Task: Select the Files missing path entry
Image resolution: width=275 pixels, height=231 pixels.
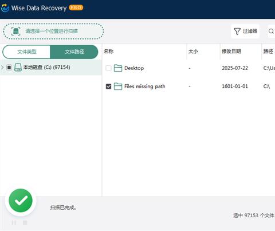Action: (144, 87)
